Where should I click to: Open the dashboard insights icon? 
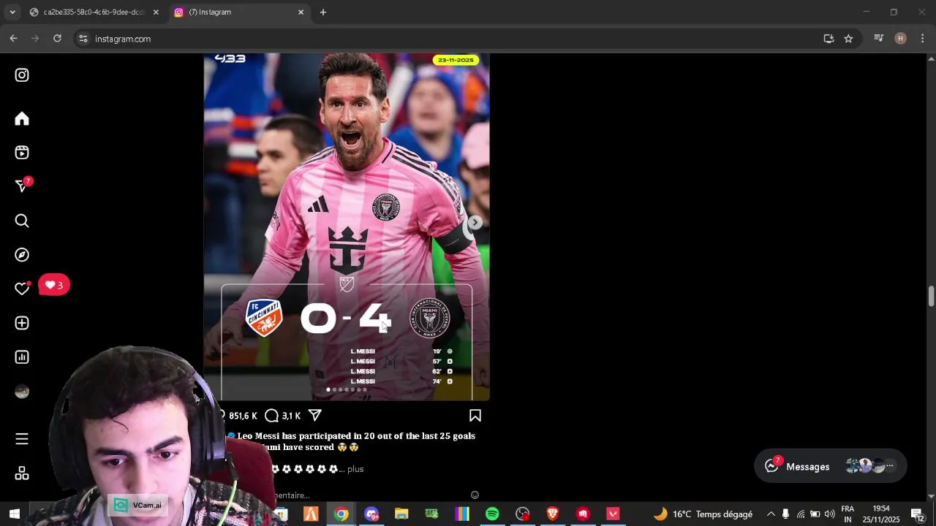click(22, 357)
